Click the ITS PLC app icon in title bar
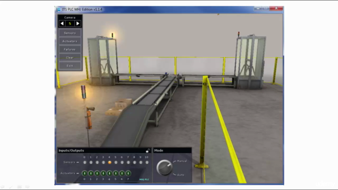The image size is (338, 190). click(x=59, y=9)
